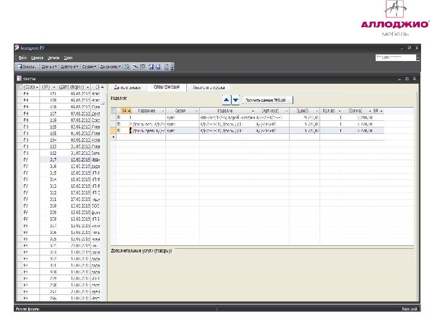Screen dimensions: 430x323
Task: Expand the Данные toolbar dropdown
Action: coord(49,67)
